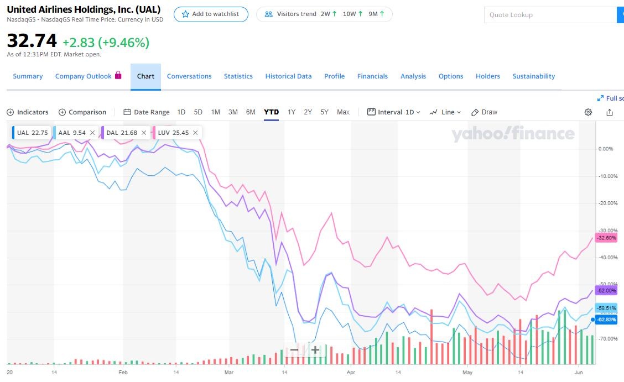The image size is (624, 382).
Task: Expand the Interval 1D dropdown
Action: (x=394, y=112)
